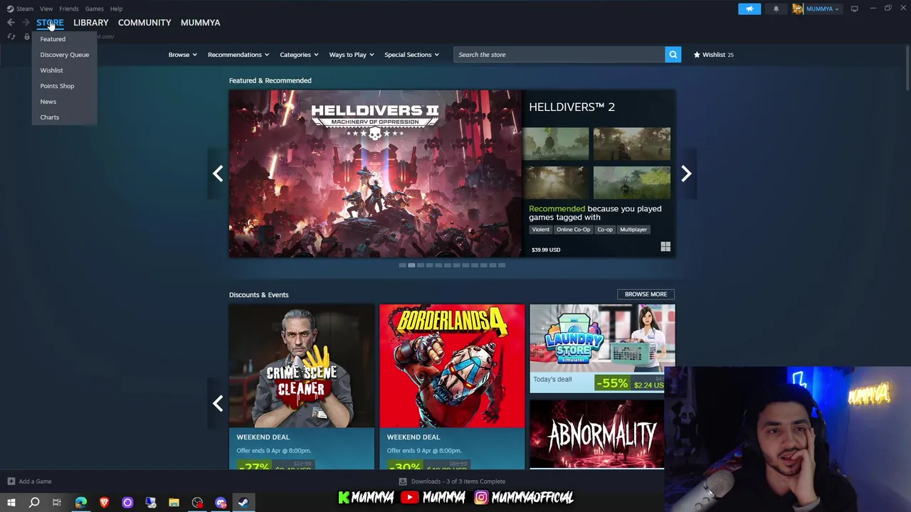Open Windows taskbar search
The height and width of the screenshot is (512, 911).
[33, 503]
